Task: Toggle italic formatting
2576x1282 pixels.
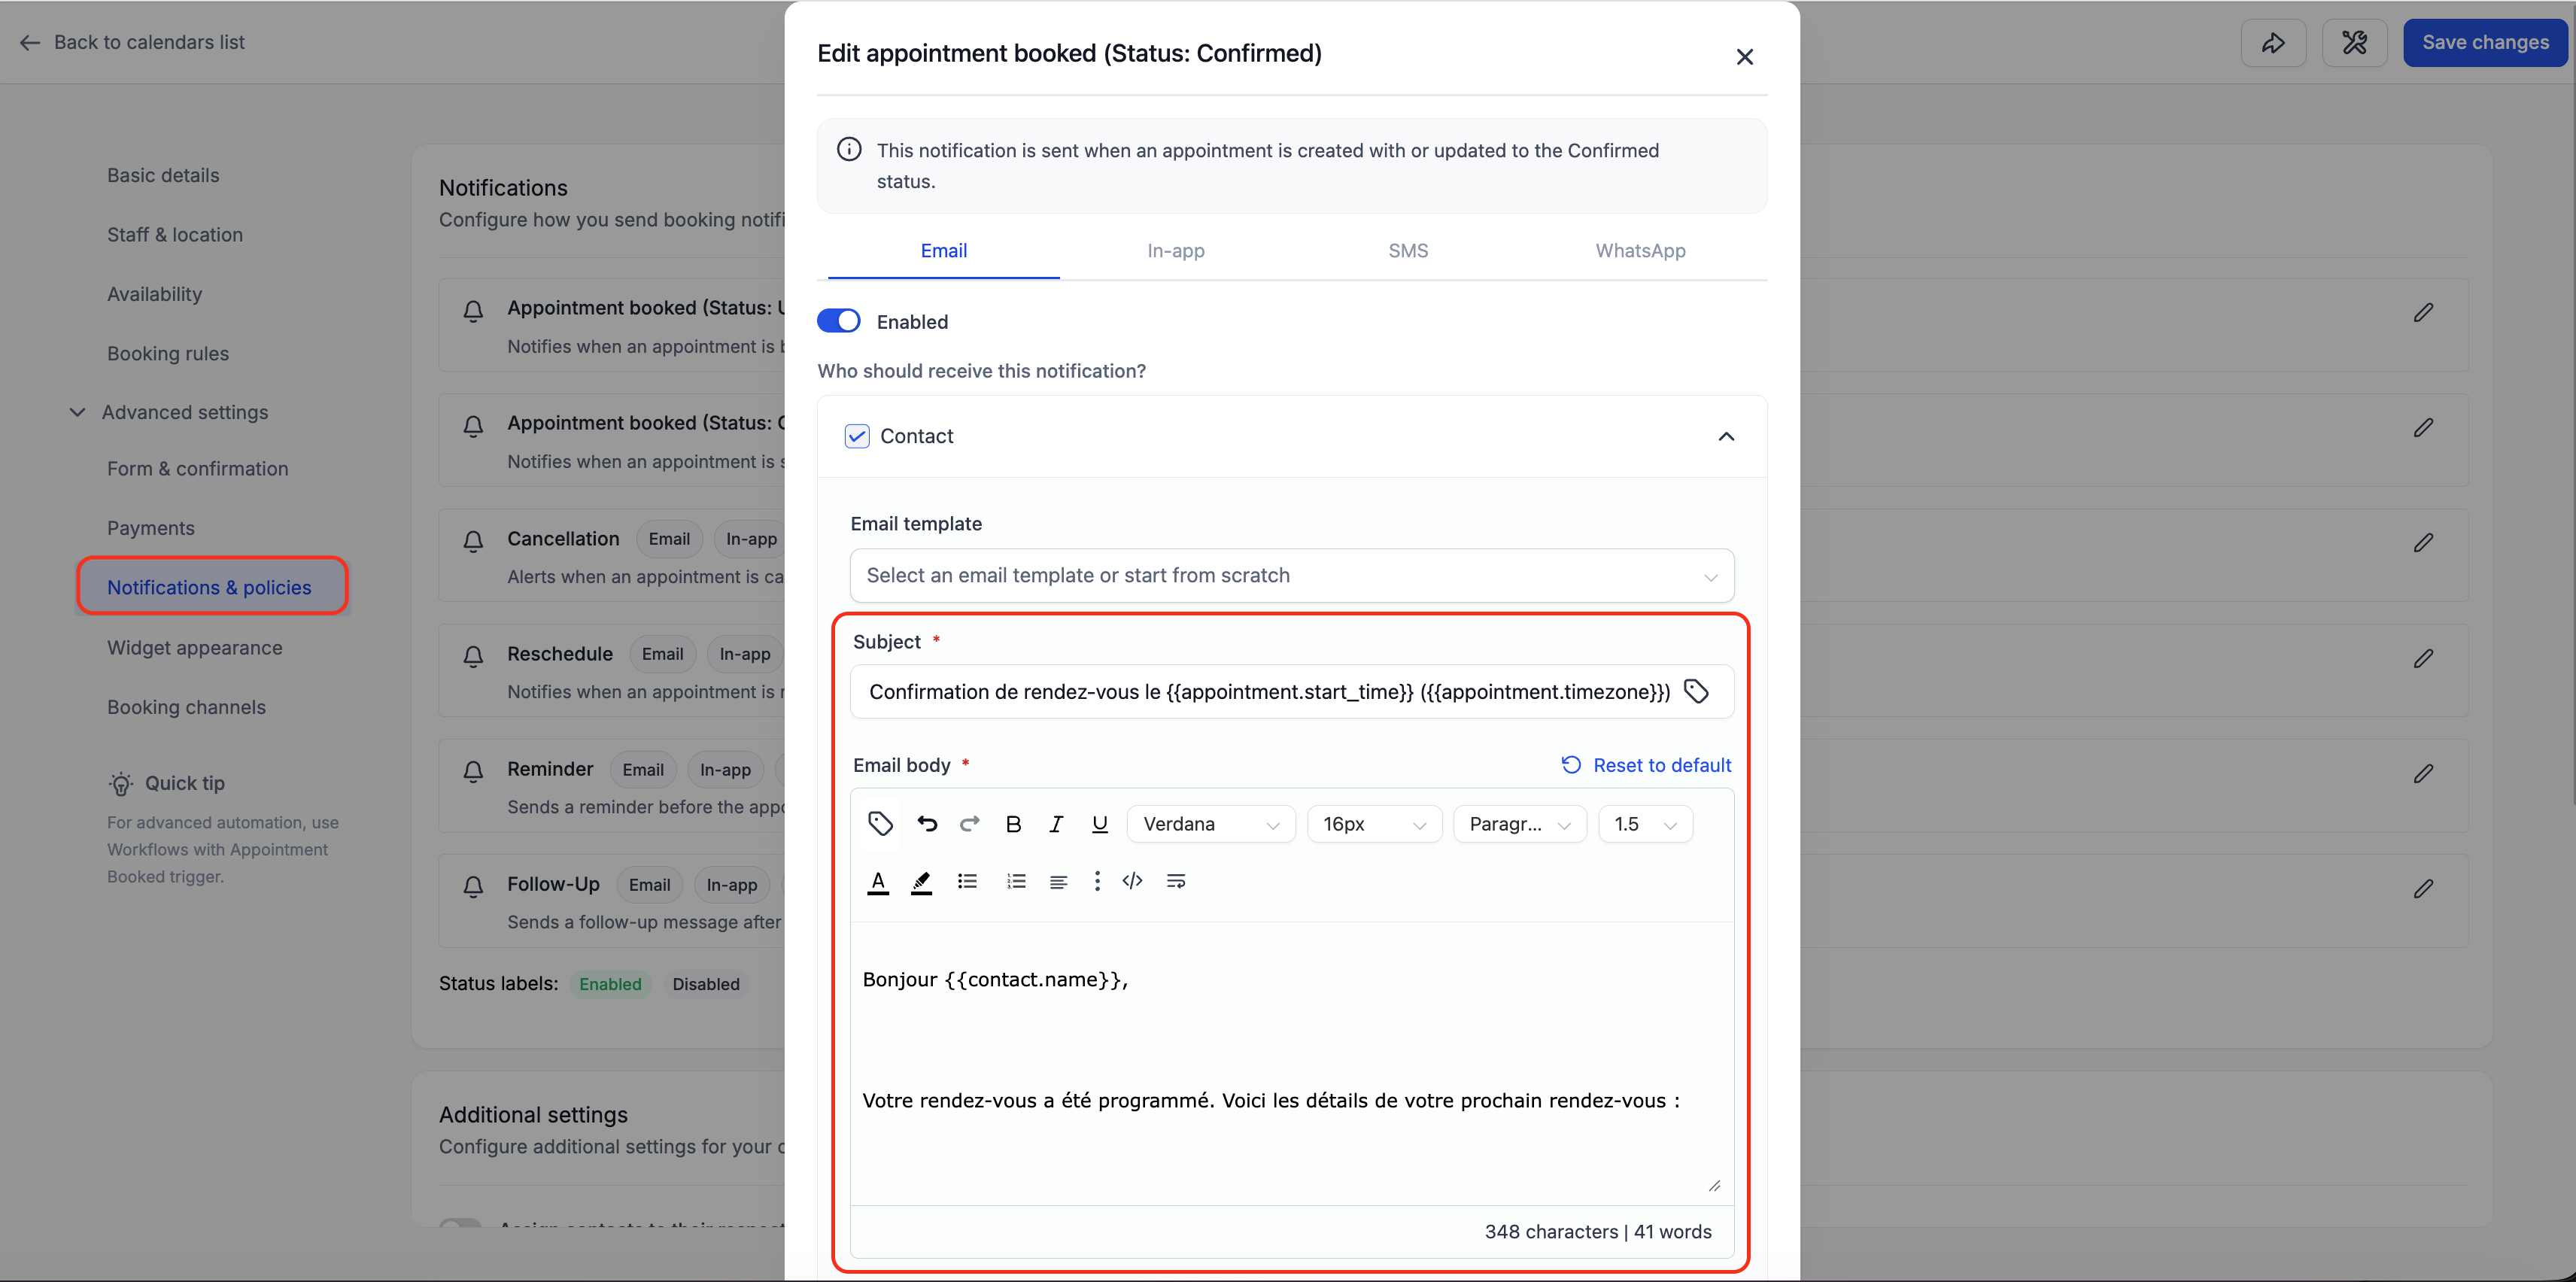Action: pos(1056,824)
